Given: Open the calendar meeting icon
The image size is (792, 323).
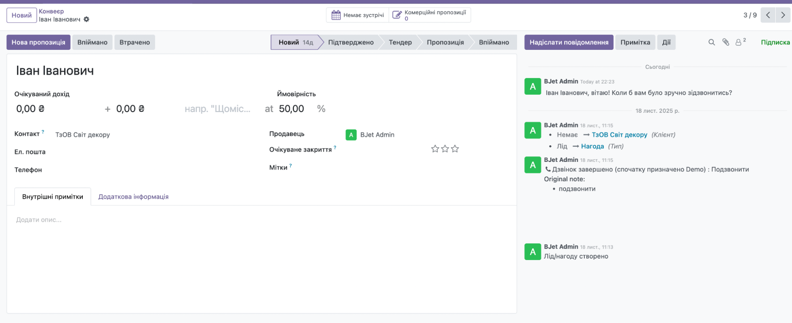Looking at the screenshot, I should click(336, 15).
